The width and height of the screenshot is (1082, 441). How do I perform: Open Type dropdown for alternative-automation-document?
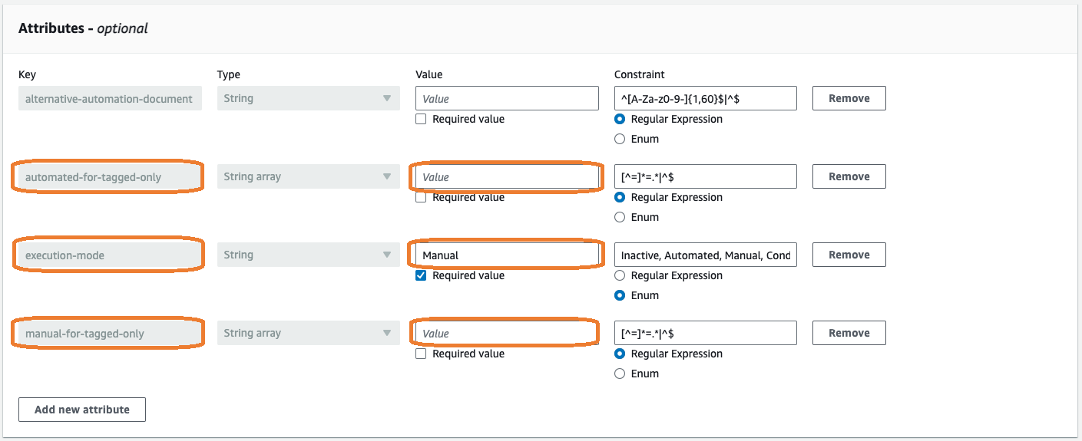point(308,98)
